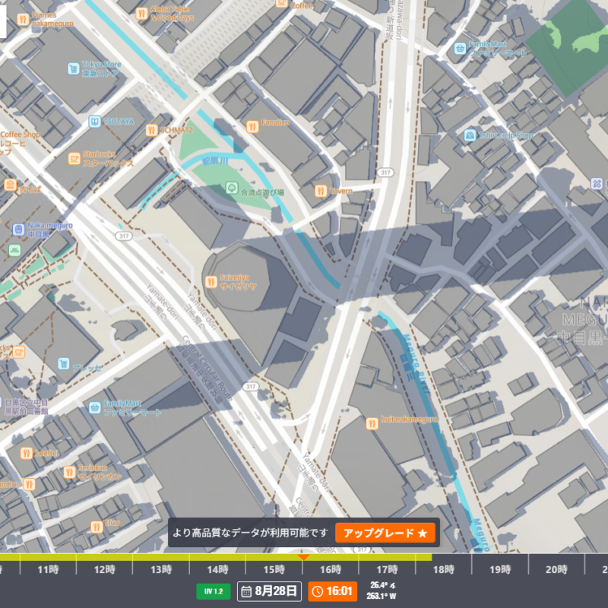Click the 合流点遊び場 park tree icon
The height and width of the screenshot is (608, 608).
coord(232,188)
